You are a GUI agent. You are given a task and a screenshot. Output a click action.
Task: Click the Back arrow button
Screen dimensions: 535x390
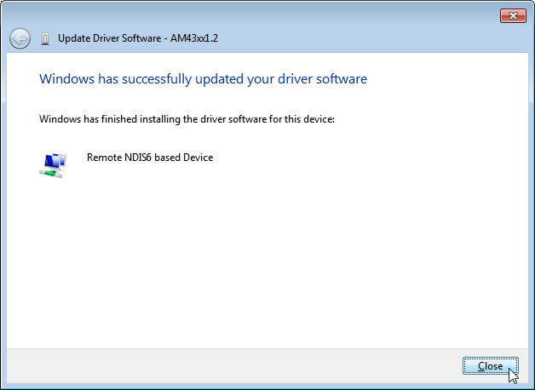click(x=20, y=38)
